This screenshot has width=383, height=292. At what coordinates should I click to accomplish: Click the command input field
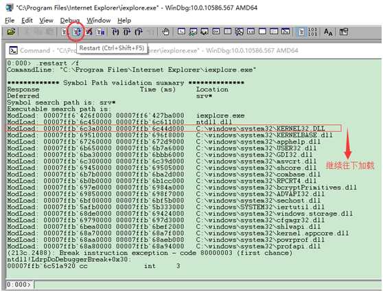[207, 284]
